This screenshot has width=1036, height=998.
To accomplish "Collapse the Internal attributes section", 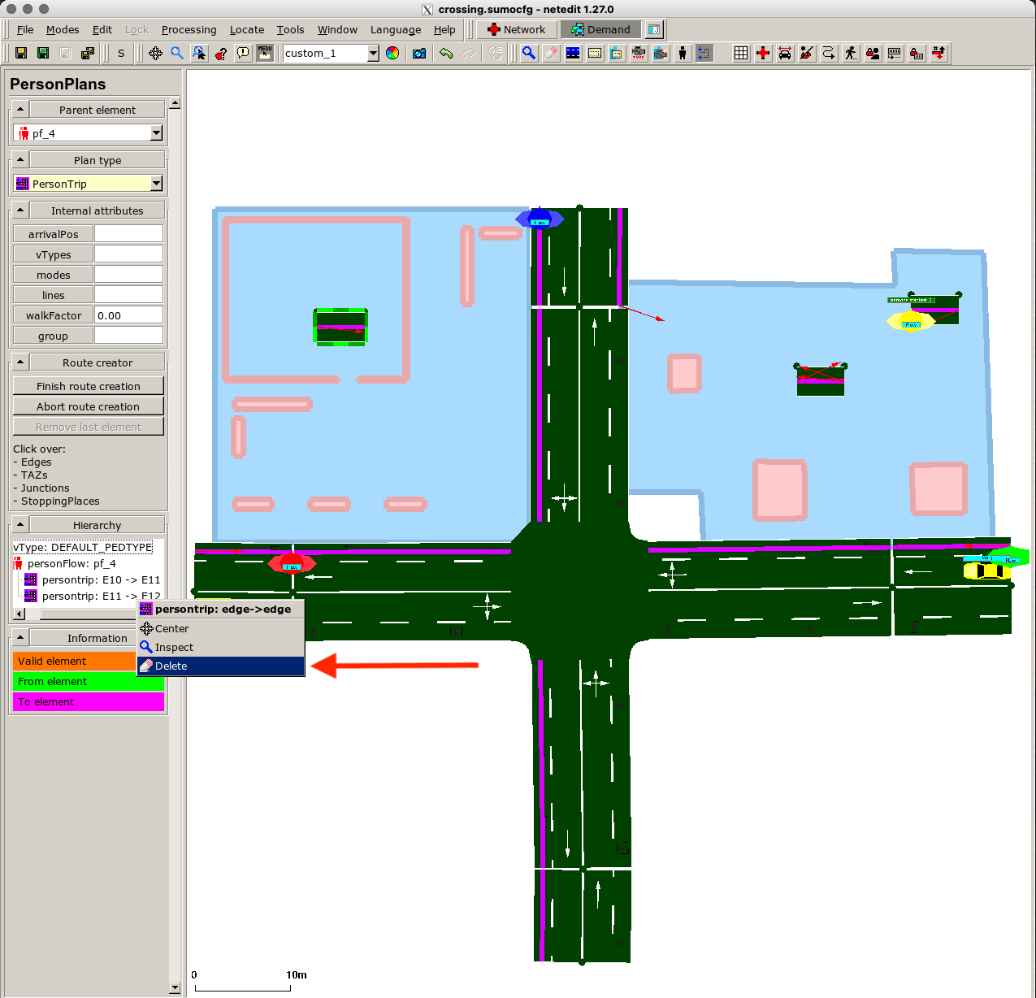I will coord(20,210).
